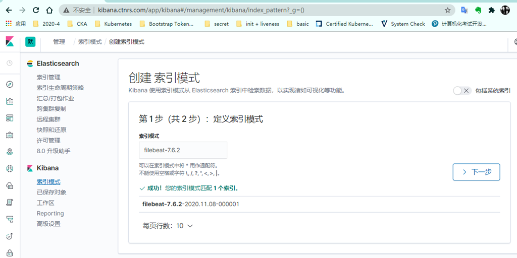Open 高级设置 under Kibana
This screenshot has height=258, width=517.
coord(48,224)
